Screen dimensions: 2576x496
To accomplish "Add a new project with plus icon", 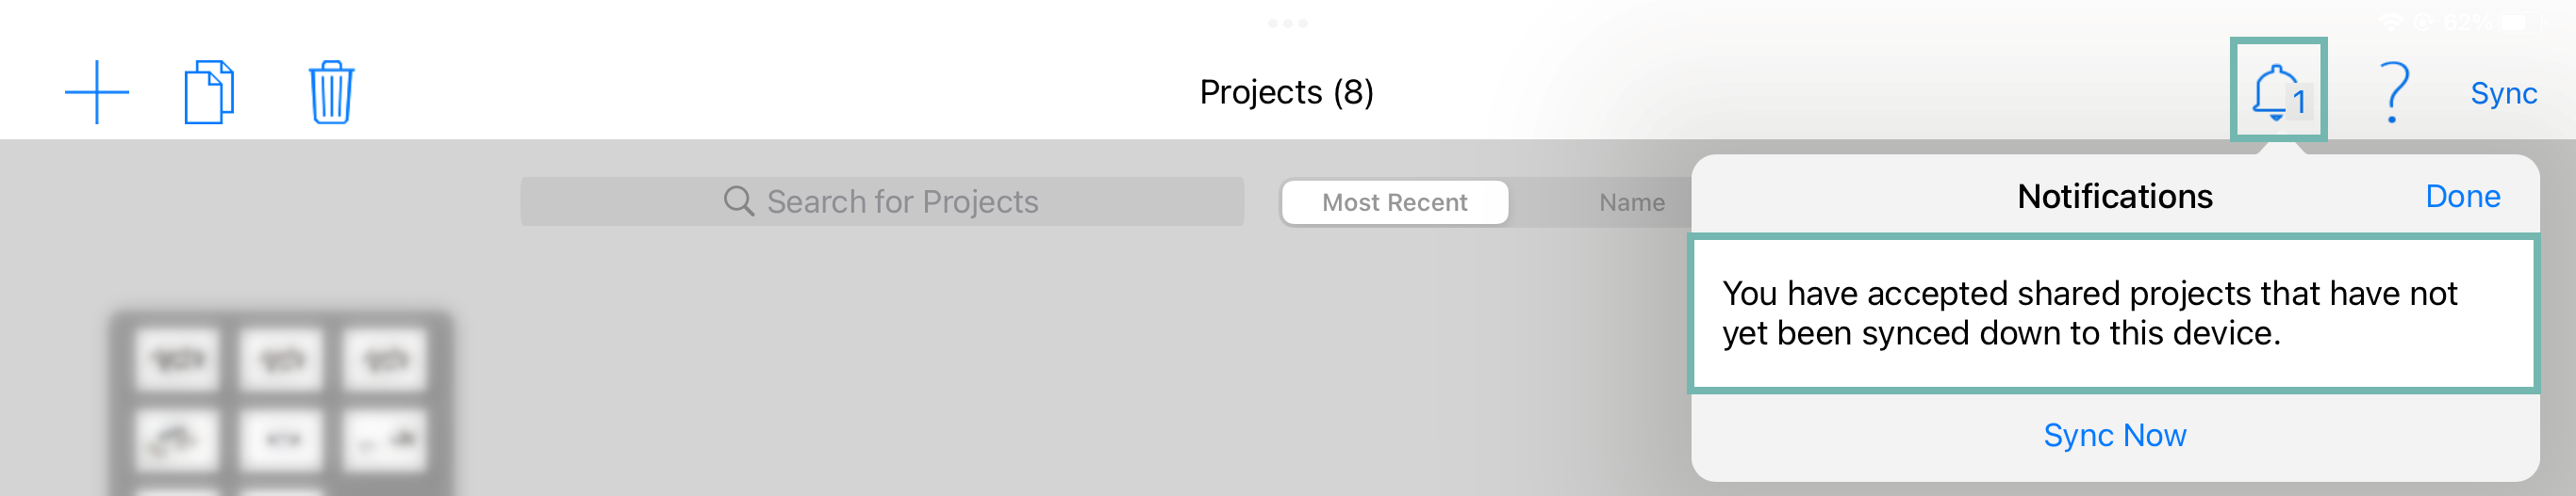I will coord(97,92).
